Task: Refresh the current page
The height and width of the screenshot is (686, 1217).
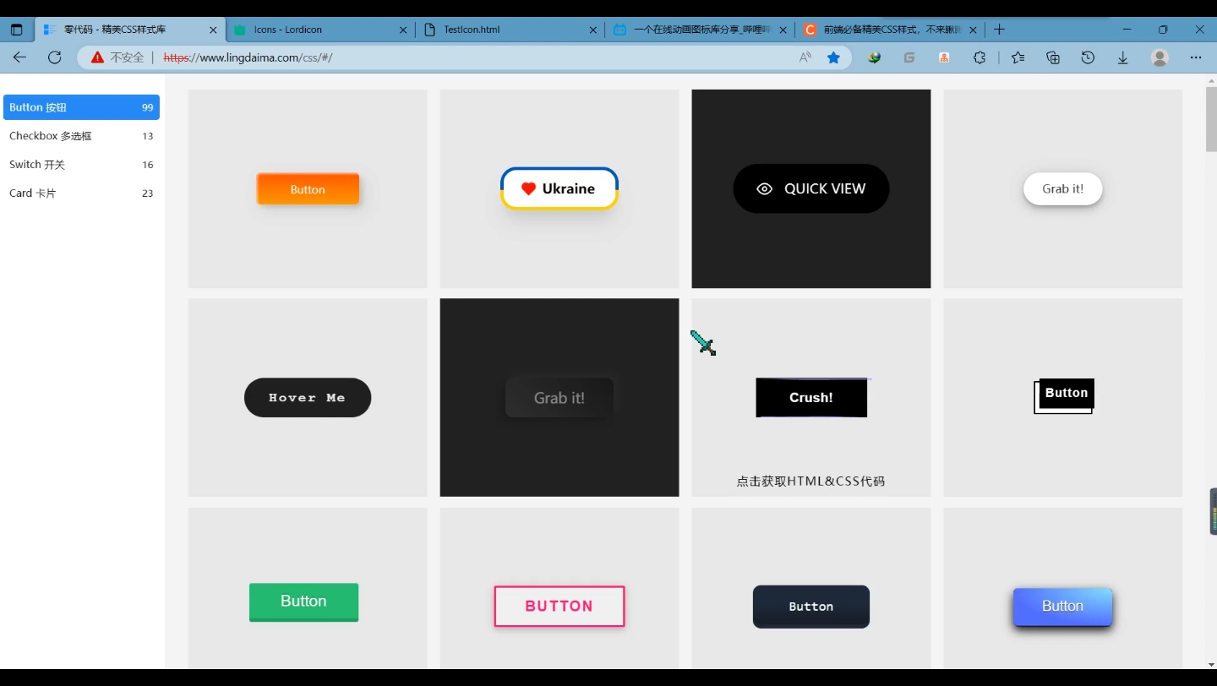Action: click(55, 57)
